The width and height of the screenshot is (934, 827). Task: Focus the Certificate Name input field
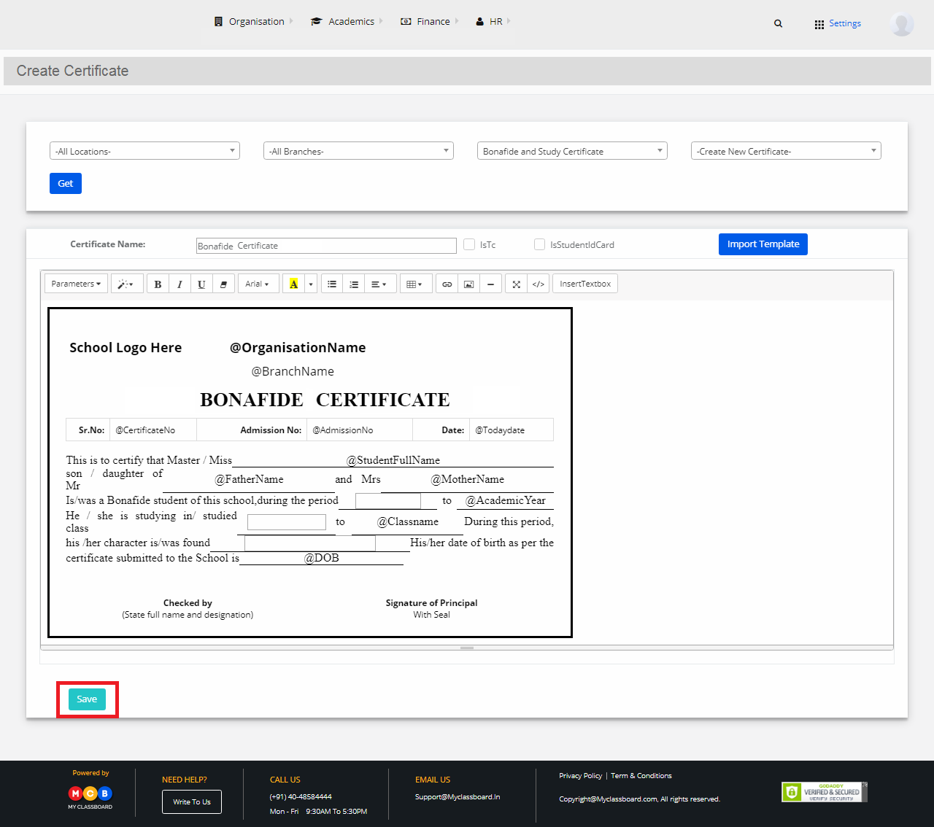[326, 246]
